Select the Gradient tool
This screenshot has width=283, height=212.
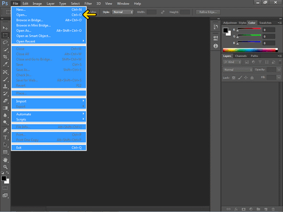5,108
